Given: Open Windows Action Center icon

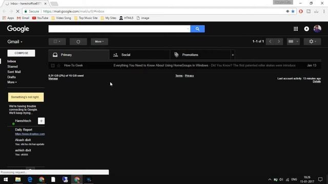Looking at the screenshot, I should pos(320,179).
